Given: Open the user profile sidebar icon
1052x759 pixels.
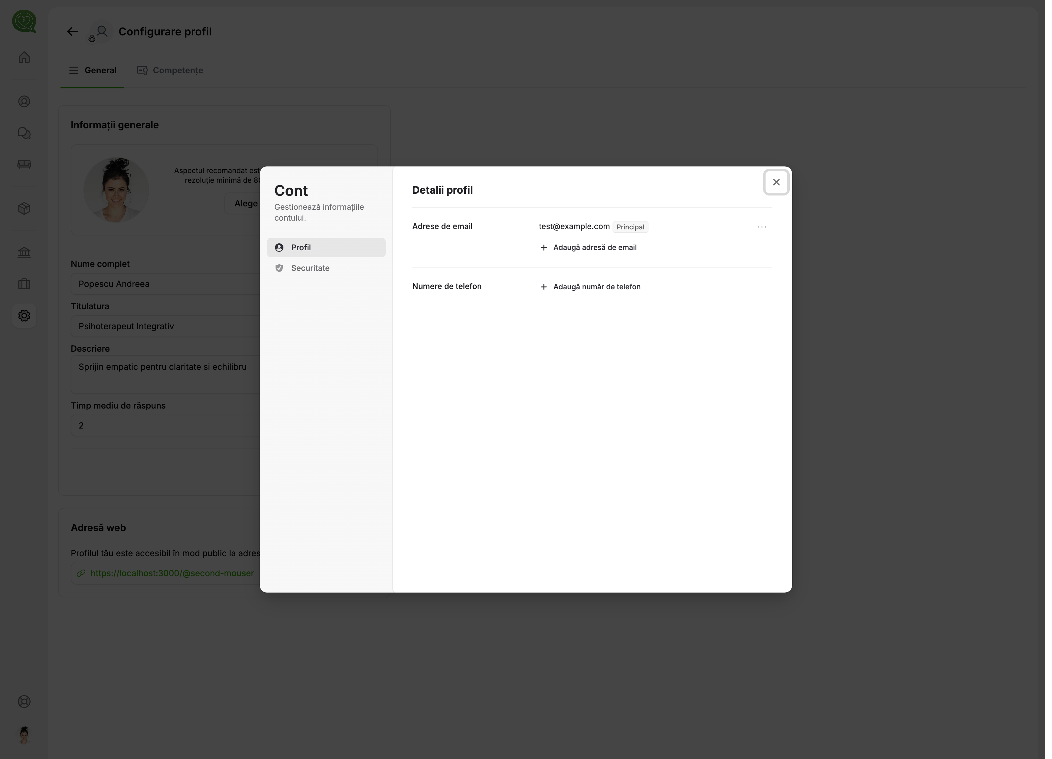Looking at the screenshot, I should coord(24,102).
